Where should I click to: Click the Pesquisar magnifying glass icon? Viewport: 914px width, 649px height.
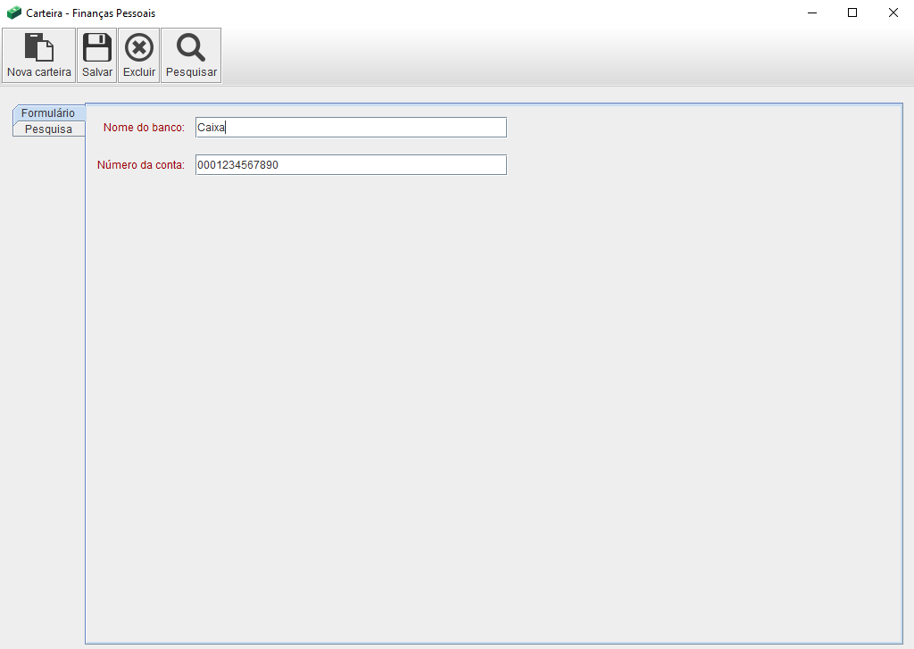191,47
